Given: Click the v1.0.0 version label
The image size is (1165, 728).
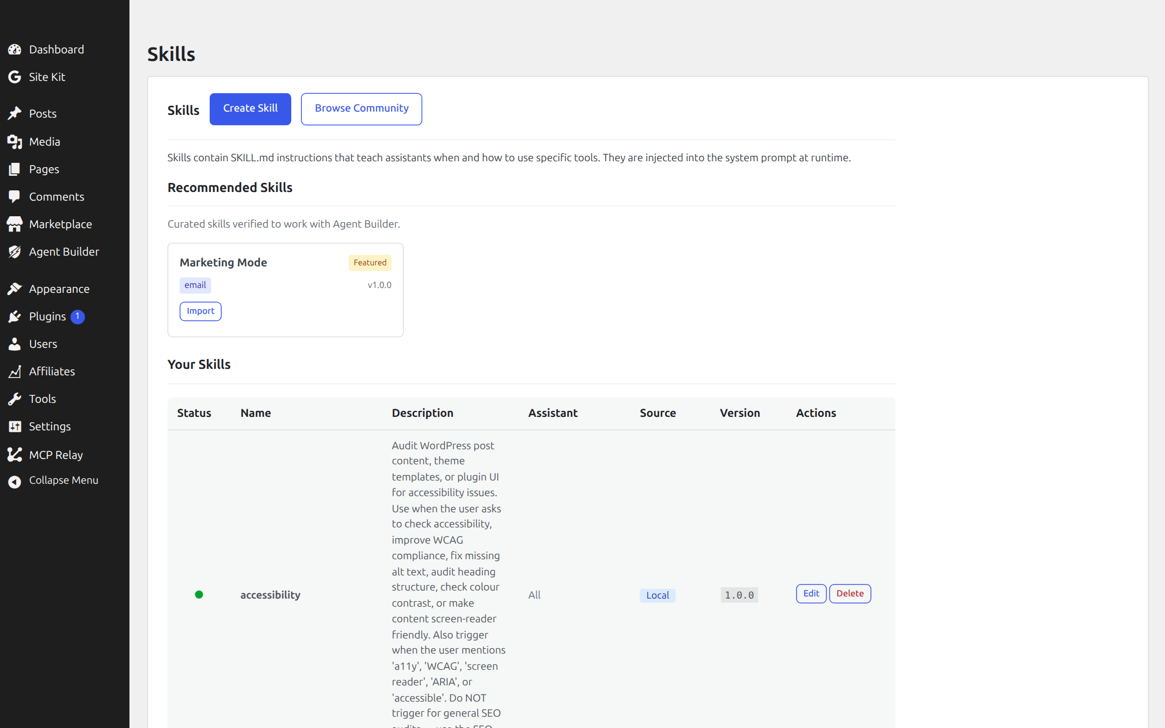Looking at the screenshot, I should (380, 285).
